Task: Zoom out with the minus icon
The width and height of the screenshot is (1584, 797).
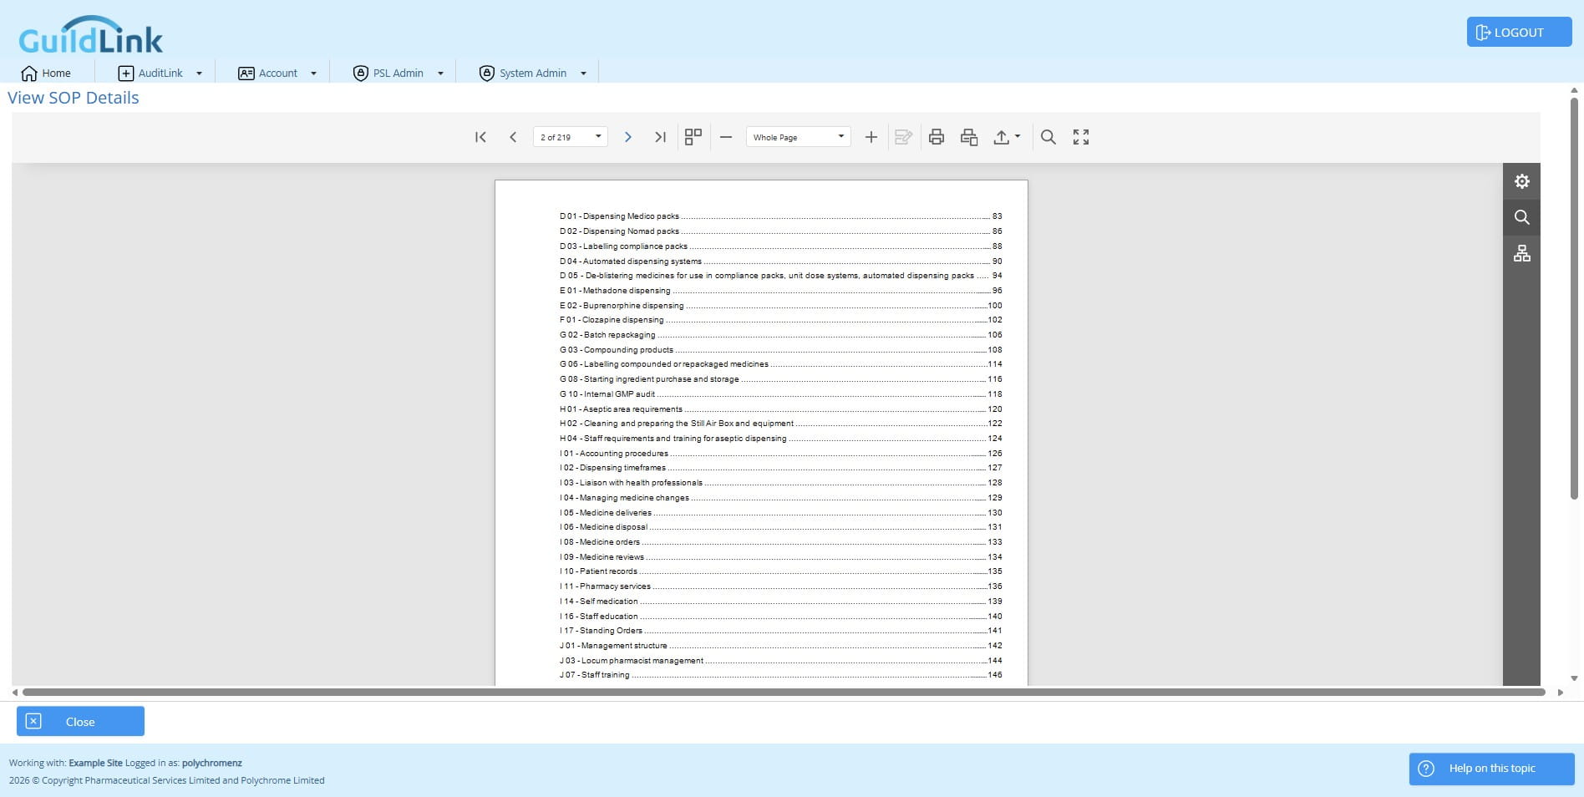Action: pos(726,137)
